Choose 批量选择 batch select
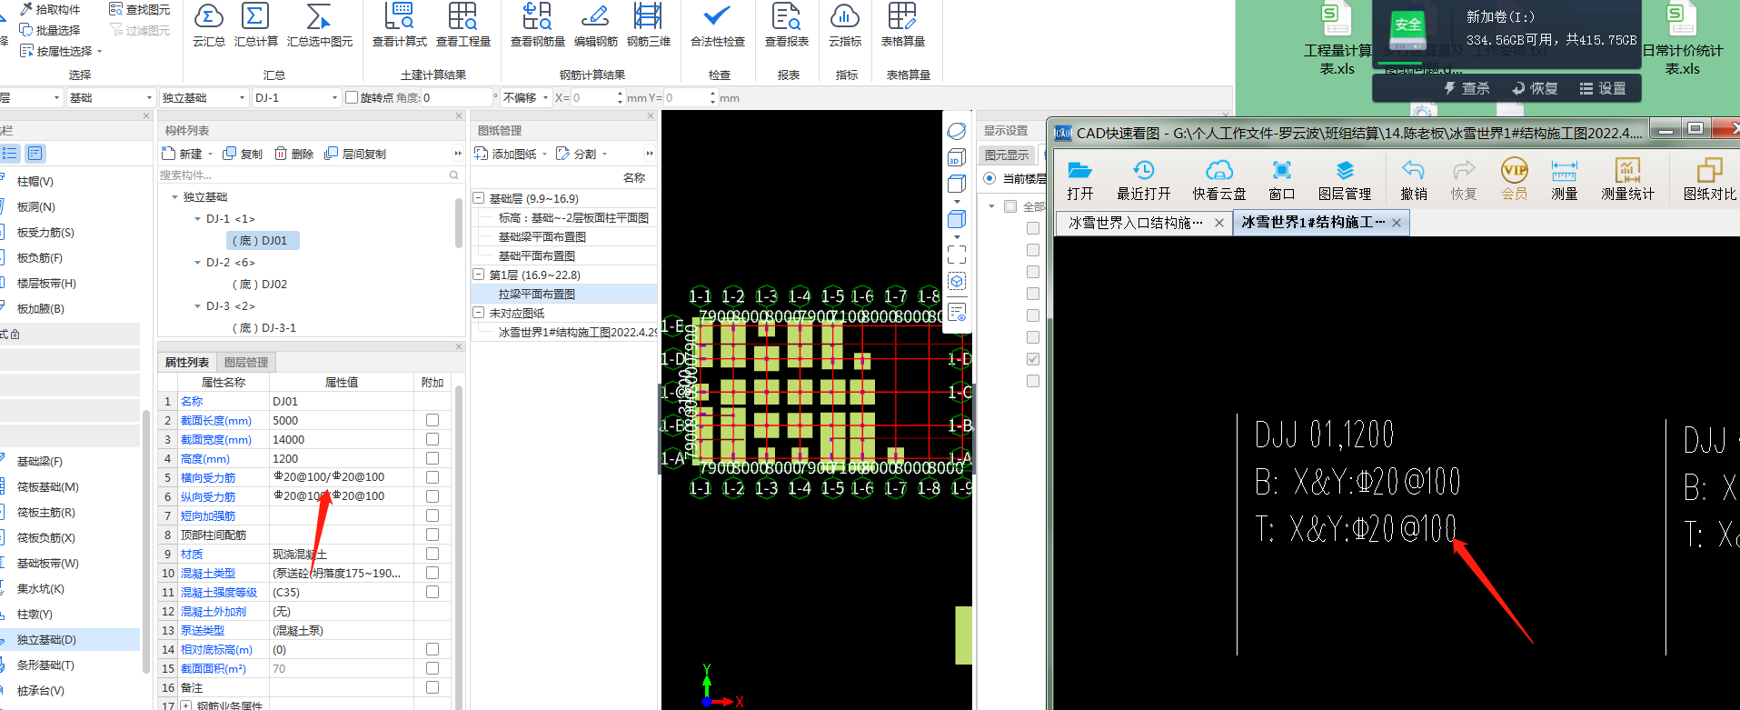 point(50,30)
